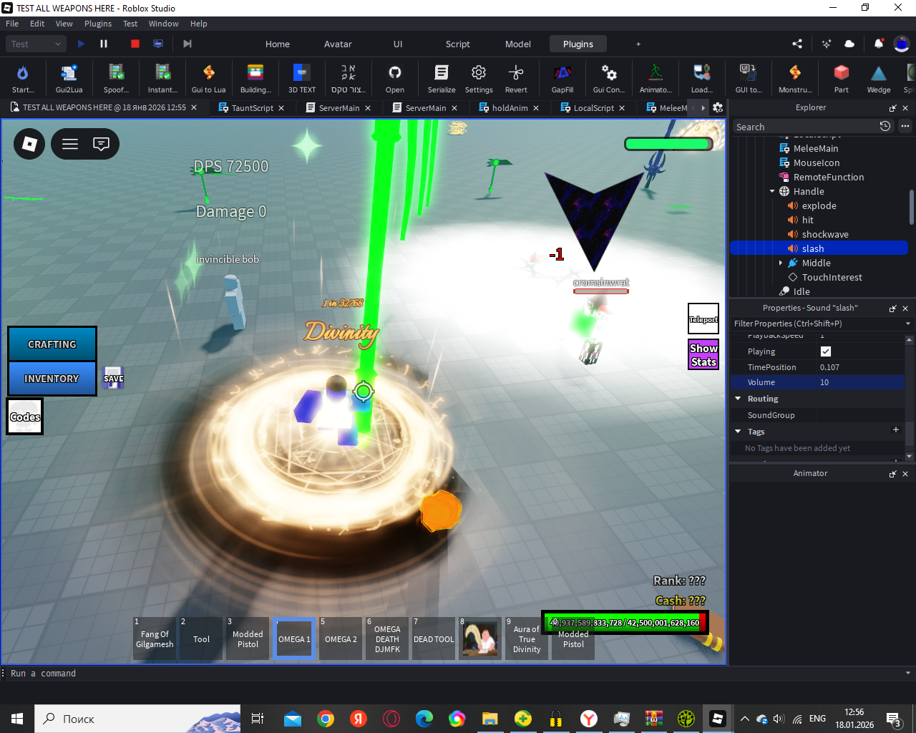916x733 pixels.
Task: Switch to the Script ribbon tab
Action: point(458,44)
